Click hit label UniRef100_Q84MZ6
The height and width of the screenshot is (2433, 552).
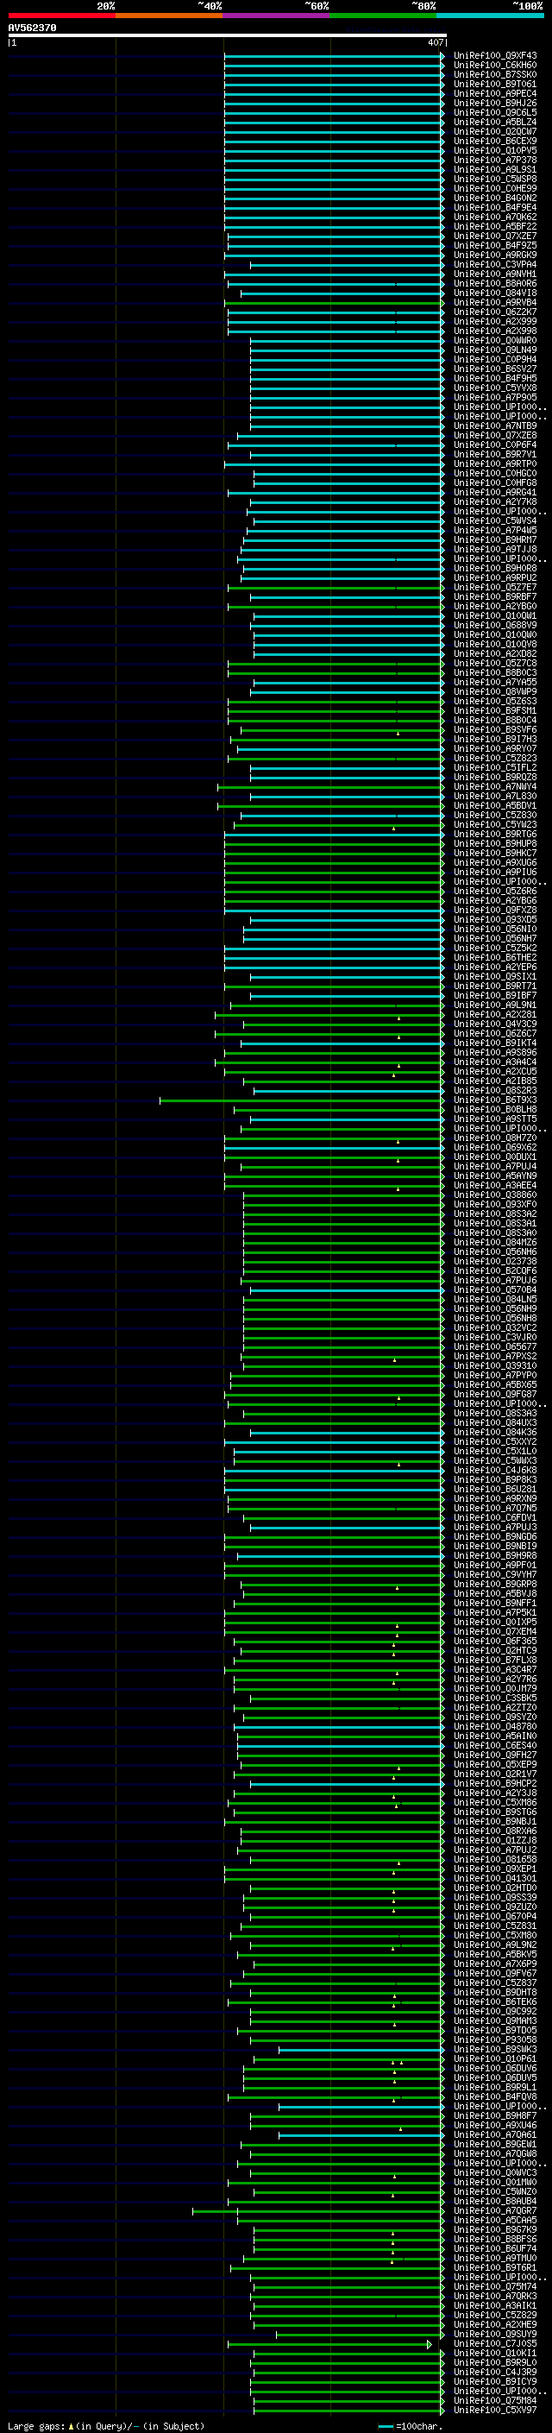pos(495,1242)
